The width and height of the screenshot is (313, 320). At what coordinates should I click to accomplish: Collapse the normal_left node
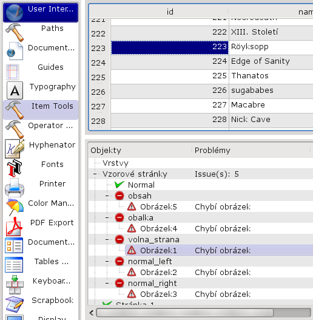107,262
